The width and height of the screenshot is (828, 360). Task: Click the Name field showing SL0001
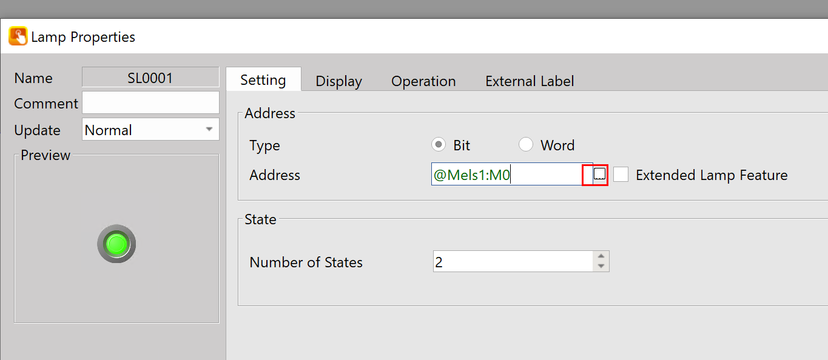click(150, 78)
